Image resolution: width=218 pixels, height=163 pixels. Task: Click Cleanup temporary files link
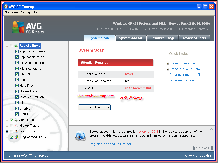186,75
